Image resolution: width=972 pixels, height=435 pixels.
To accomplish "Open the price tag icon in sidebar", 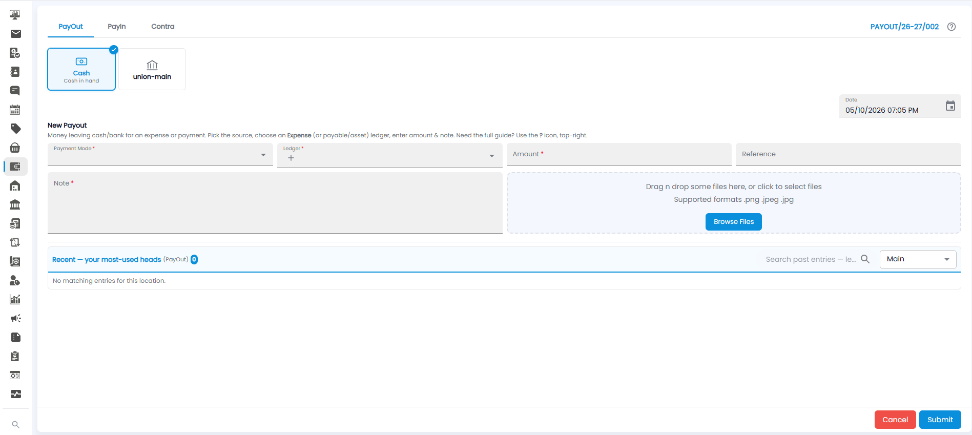I will (15, 129).
